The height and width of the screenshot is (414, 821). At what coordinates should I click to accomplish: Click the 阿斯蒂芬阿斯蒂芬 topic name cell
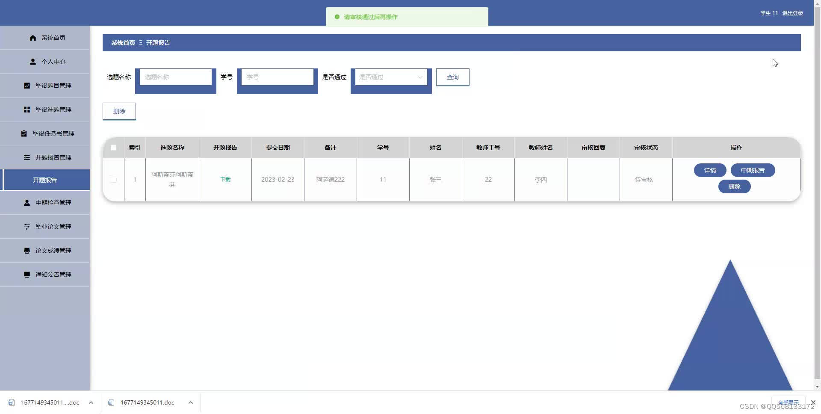(172, 180)
